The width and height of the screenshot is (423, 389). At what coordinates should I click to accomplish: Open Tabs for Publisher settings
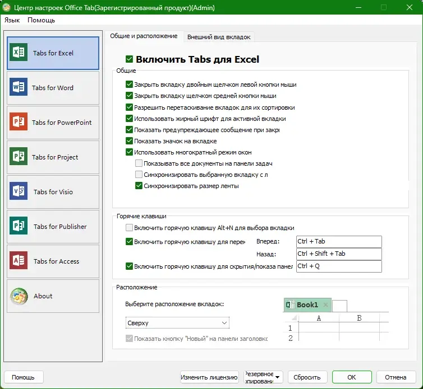pyautogui.click(x=53, y=227)
